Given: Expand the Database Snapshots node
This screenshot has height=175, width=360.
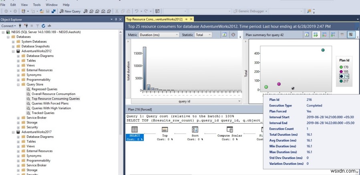Looking at the screenshot, I should [x=13, y=46].
